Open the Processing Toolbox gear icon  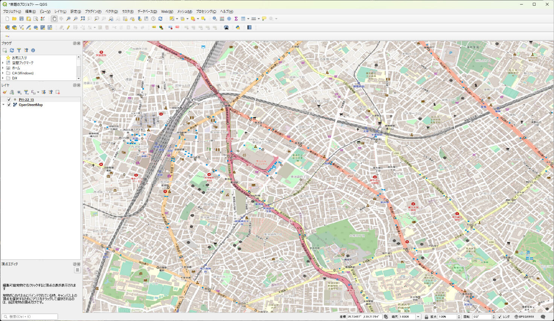[x=229, y=18]
